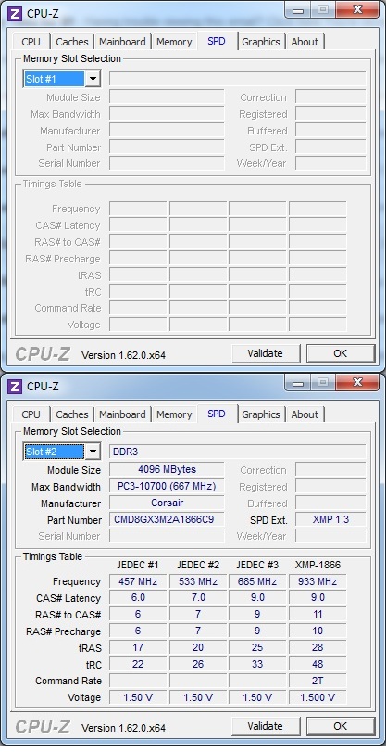Click part number CMD8GX3M2A1866C9

pos(167,519)
